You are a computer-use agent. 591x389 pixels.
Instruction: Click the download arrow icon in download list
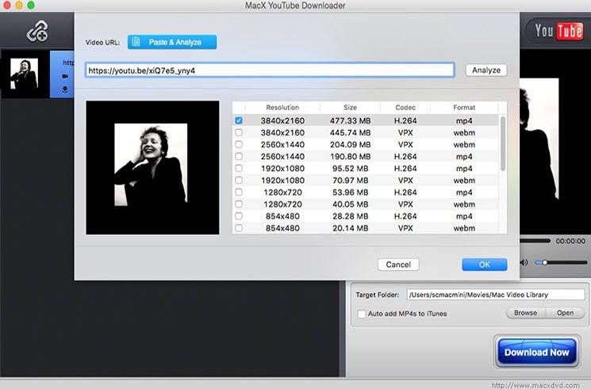65,90
